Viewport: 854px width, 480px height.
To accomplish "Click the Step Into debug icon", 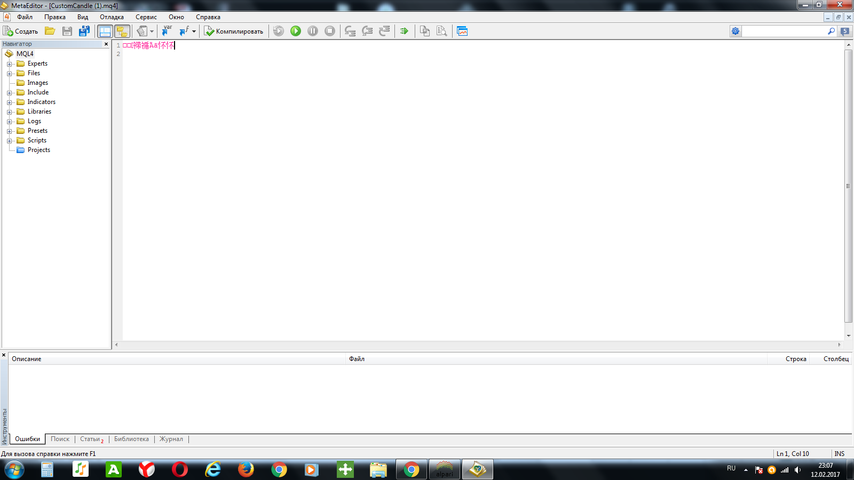I will click(x=350, y=31).
